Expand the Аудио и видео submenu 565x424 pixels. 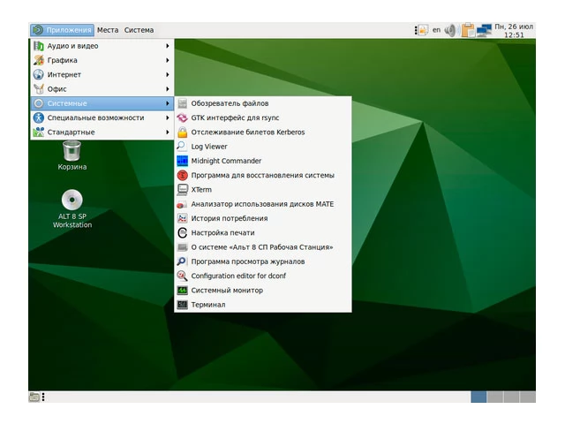(72, 45)
